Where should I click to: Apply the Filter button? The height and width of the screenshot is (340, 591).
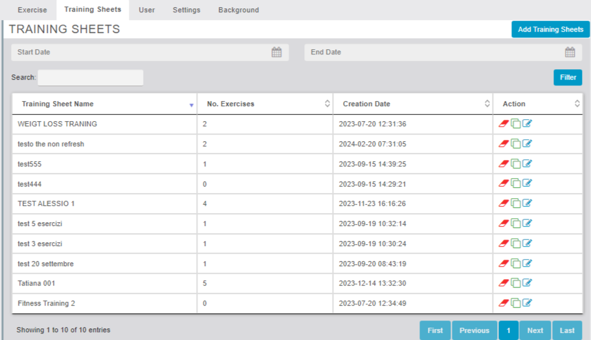click(567, 78)
